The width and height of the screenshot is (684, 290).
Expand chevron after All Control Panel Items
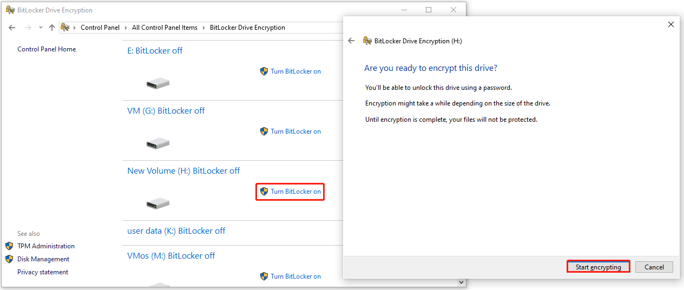coord(204,28)
